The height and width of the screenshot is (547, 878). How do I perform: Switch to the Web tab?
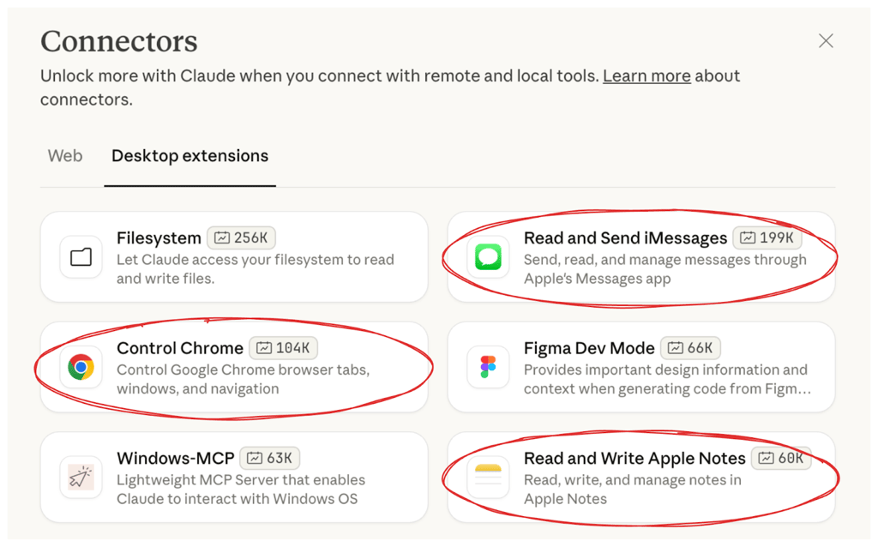pyautogui.click(x=65, y=156)
